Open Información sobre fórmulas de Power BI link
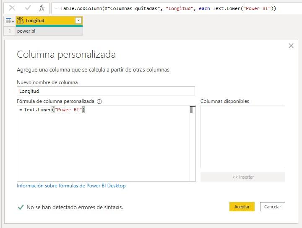The width and height of the screenshot is (302, 228). (71, 186)
